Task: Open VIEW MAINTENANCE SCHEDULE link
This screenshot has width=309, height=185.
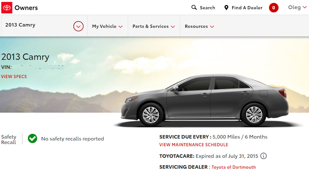Action: click(x=193, y=145)
